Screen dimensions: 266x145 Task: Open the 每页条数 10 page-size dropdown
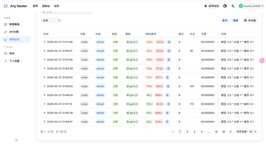coord(246,132)
